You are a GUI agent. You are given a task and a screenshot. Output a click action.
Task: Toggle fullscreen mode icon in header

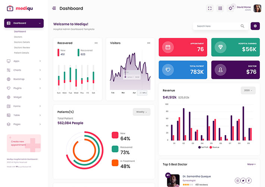210,8
